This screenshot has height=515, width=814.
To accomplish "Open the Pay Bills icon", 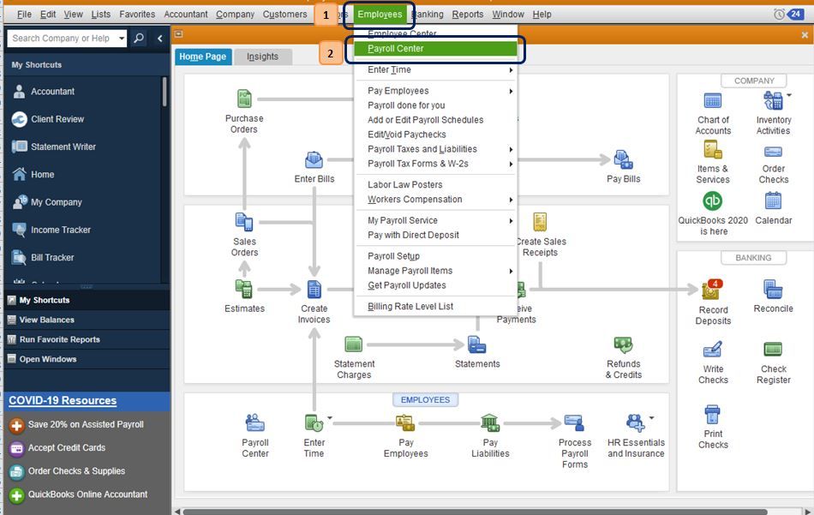I will coord(623,159).
